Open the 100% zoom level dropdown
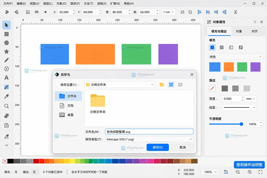Viewport: 267px width, 178px height. [x=210, y=172]
